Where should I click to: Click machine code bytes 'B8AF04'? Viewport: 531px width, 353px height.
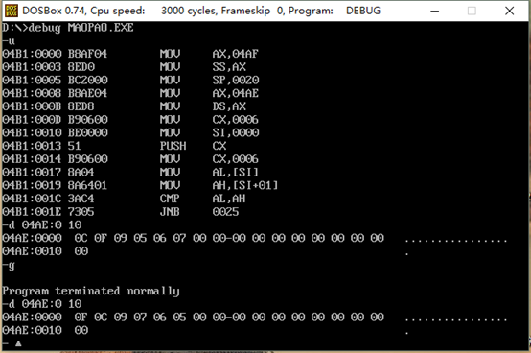(87, 54)
